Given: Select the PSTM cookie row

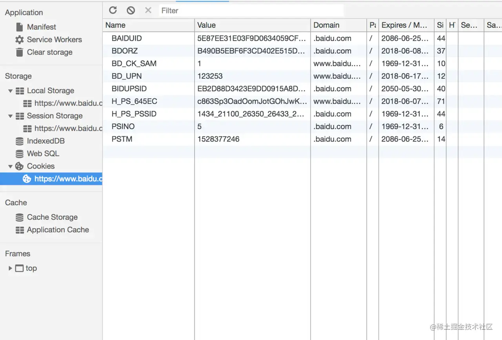Looking at the screenshot, I should pyautogui.click(x=302, y=139).
